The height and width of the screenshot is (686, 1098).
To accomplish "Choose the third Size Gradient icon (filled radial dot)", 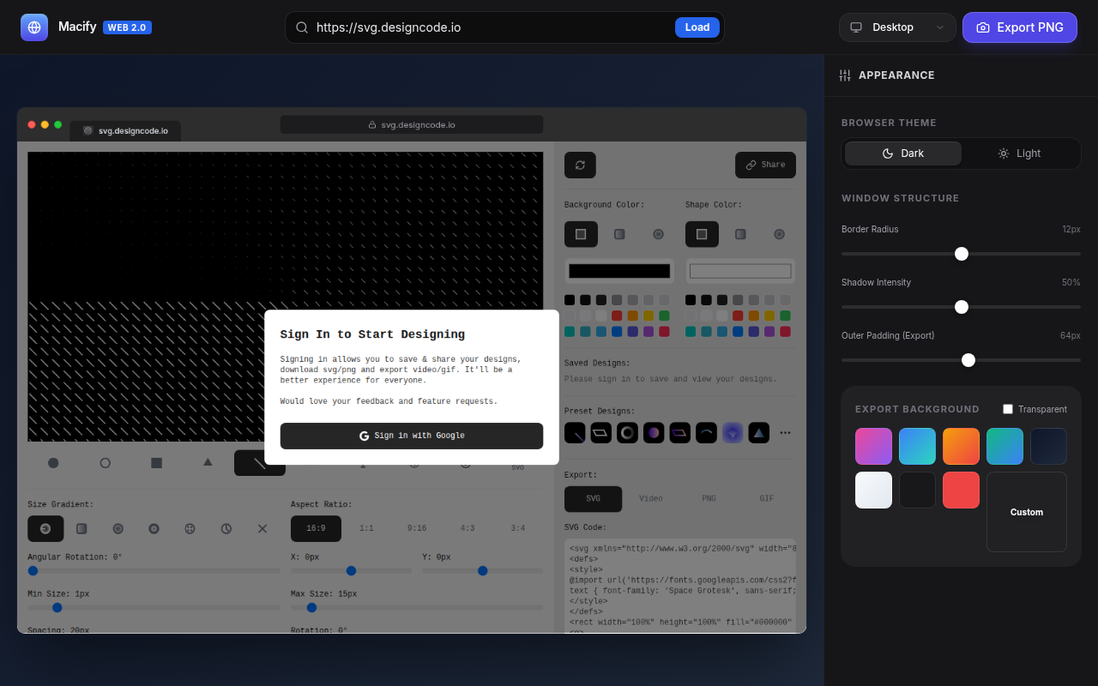I will pos(118,528).
